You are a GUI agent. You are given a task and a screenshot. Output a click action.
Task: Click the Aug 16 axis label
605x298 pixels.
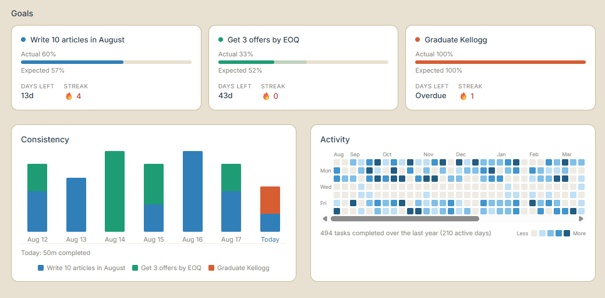[193, 239]
